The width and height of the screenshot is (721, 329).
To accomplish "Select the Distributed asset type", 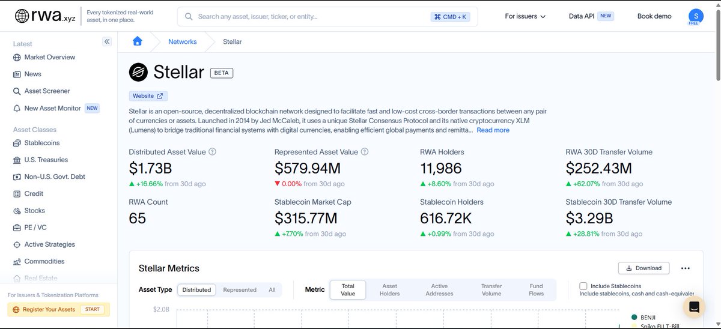I will (197, 290).
